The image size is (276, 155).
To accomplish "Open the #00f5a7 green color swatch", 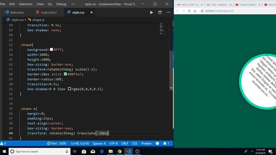I will point(65,74).
